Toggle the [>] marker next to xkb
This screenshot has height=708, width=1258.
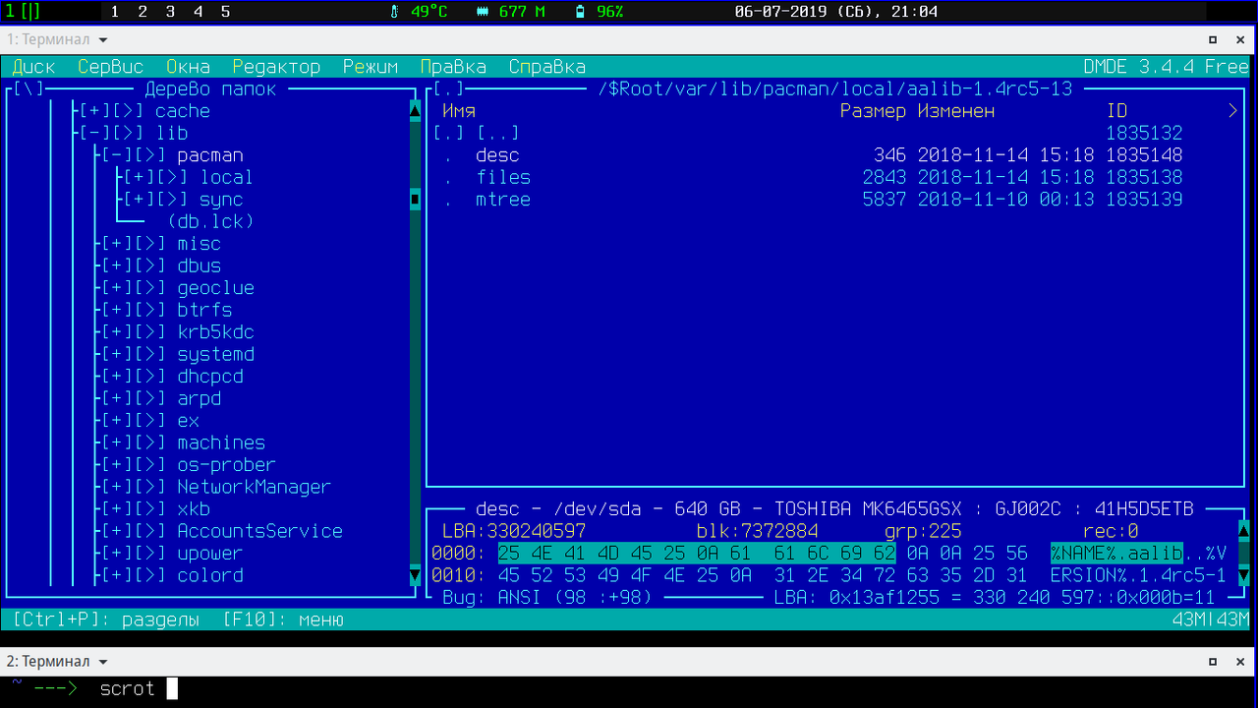point(149,509)
